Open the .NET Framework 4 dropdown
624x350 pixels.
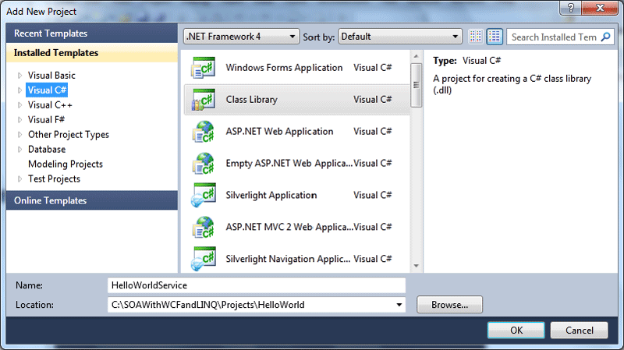[241, 37]
